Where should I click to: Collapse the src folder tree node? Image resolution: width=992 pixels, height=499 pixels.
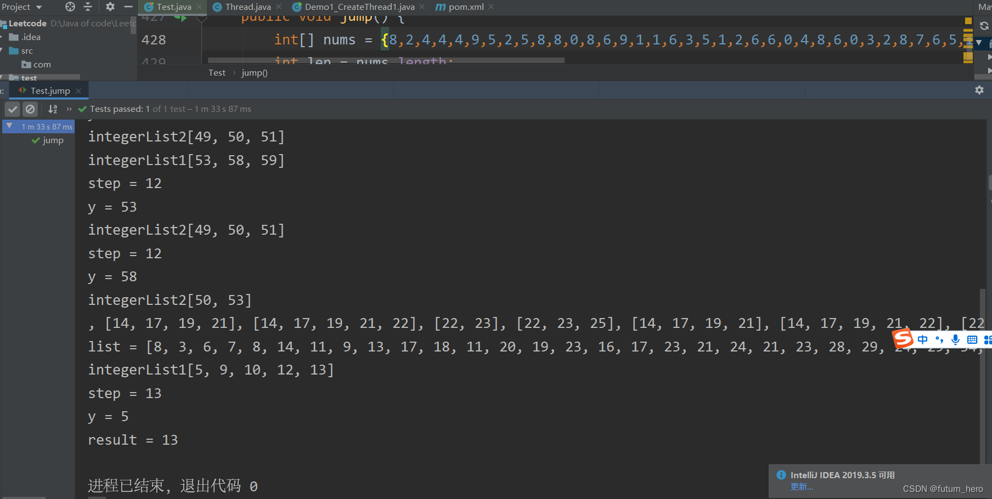[2, 51]
